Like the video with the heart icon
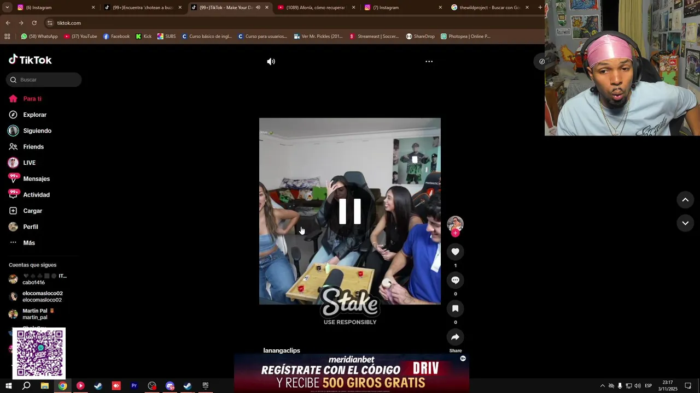This screenshot has width=700, height=393. tap(455, 252)
